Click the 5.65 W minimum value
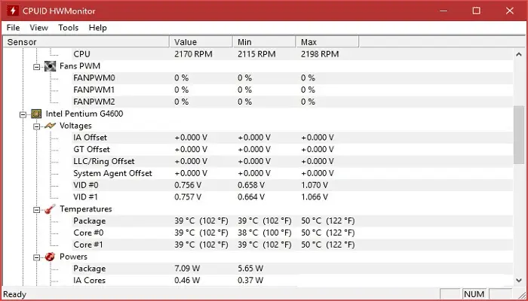 (x=250, y=269)
